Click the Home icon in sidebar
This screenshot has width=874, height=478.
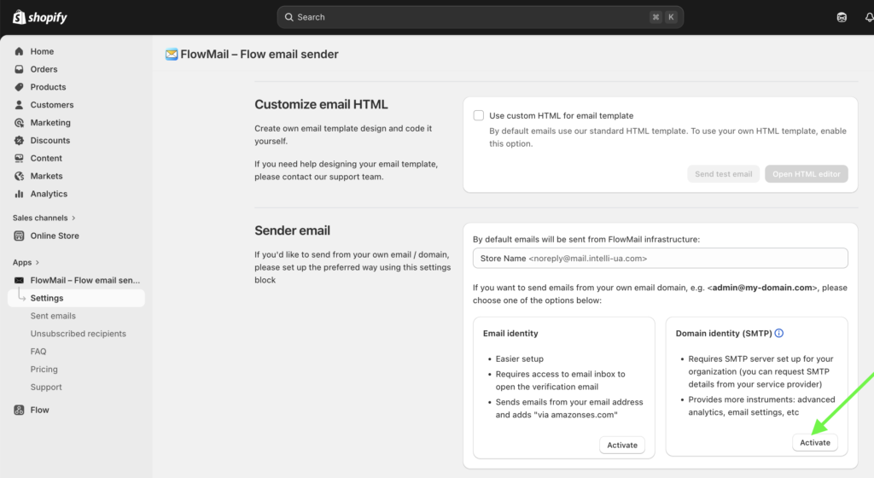click(x=19, y=51)
